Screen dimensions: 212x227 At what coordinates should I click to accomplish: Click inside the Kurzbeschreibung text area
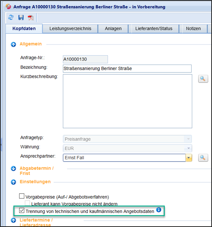coord(127,101)
